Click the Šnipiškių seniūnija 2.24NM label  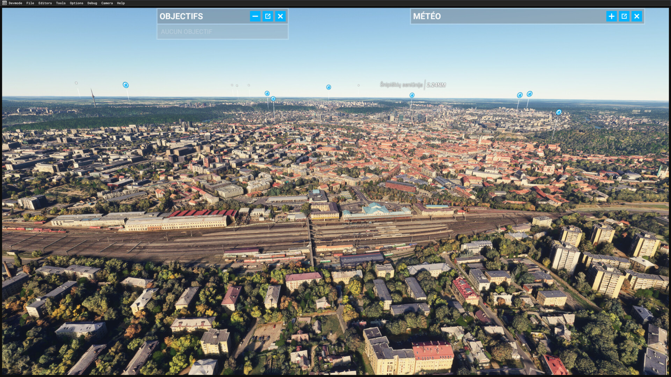pos(412,85)
